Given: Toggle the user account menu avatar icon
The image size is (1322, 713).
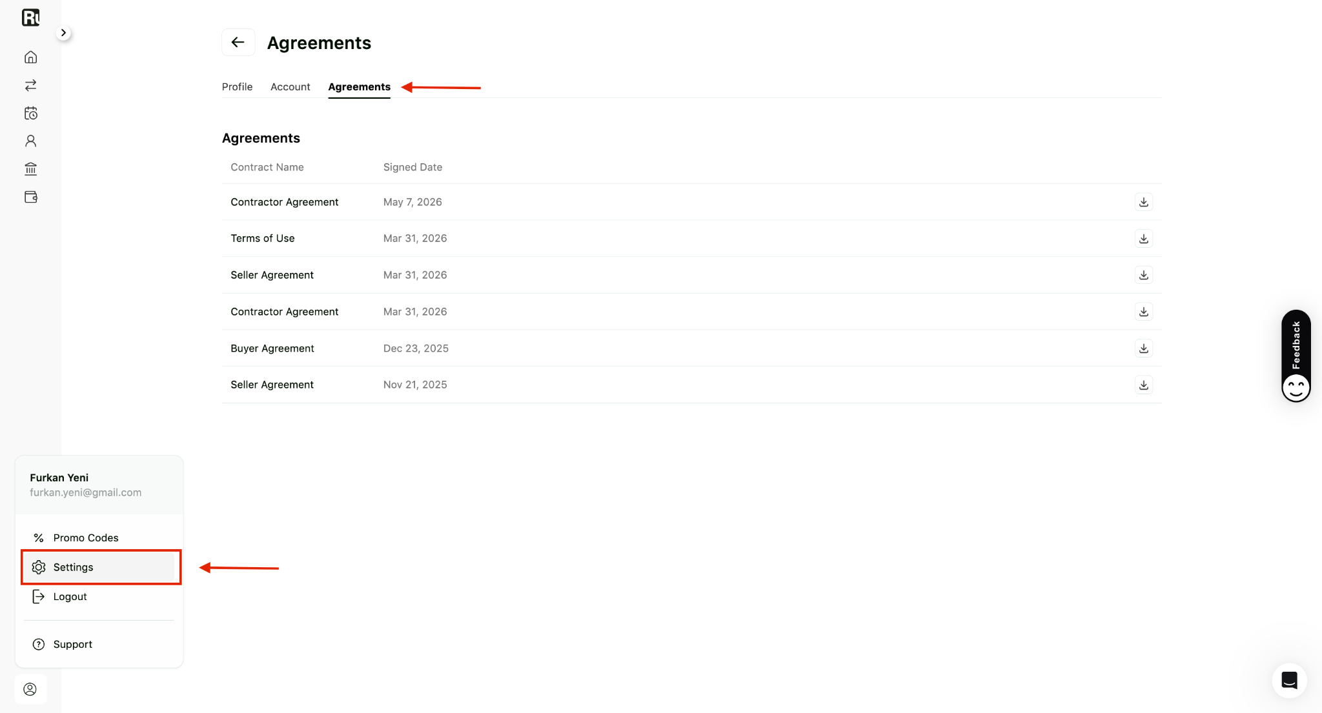Looking at the screenshot, I should pos(30,689).
